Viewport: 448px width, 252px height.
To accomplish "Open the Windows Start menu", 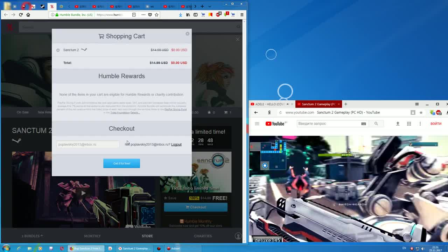I will tap(6, 248).
